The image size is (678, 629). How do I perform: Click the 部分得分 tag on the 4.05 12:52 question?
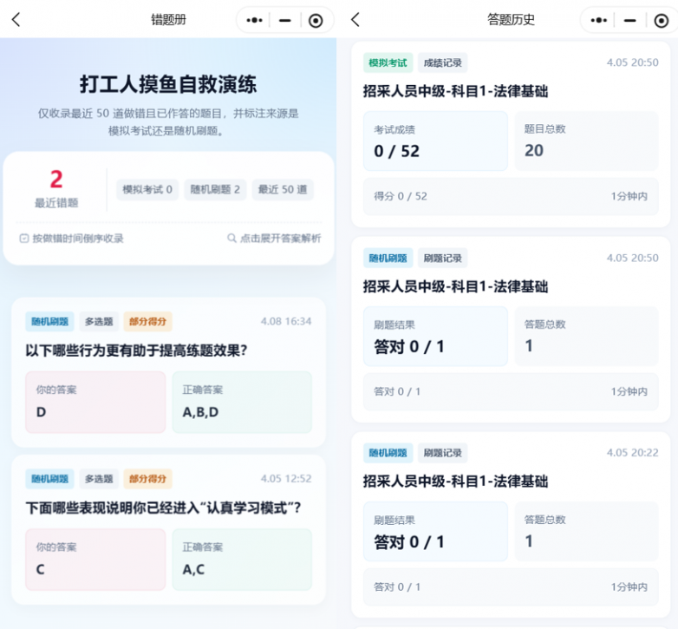coord(148,479)
